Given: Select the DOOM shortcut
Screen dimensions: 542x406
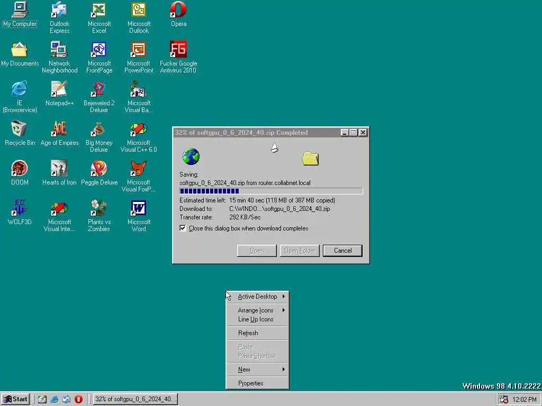Looking at the screenshot, I should coord(20,173).
